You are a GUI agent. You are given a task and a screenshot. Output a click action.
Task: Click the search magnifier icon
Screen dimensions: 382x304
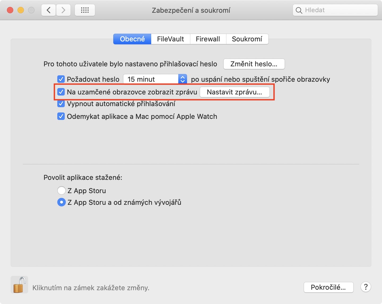point(299,10)
